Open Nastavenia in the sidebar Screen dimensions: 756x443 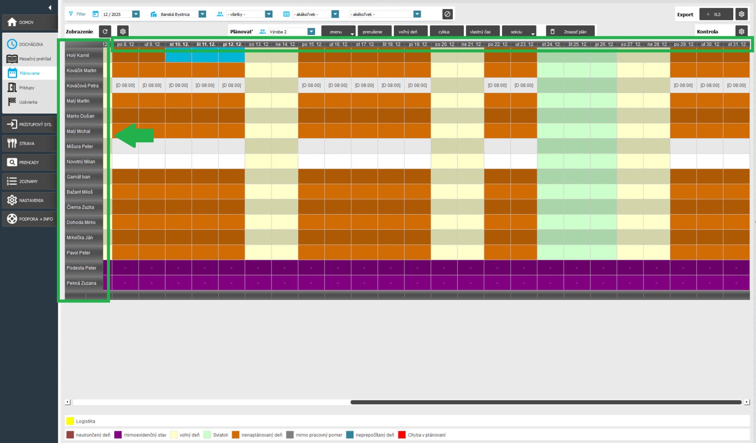click(30, 200)
